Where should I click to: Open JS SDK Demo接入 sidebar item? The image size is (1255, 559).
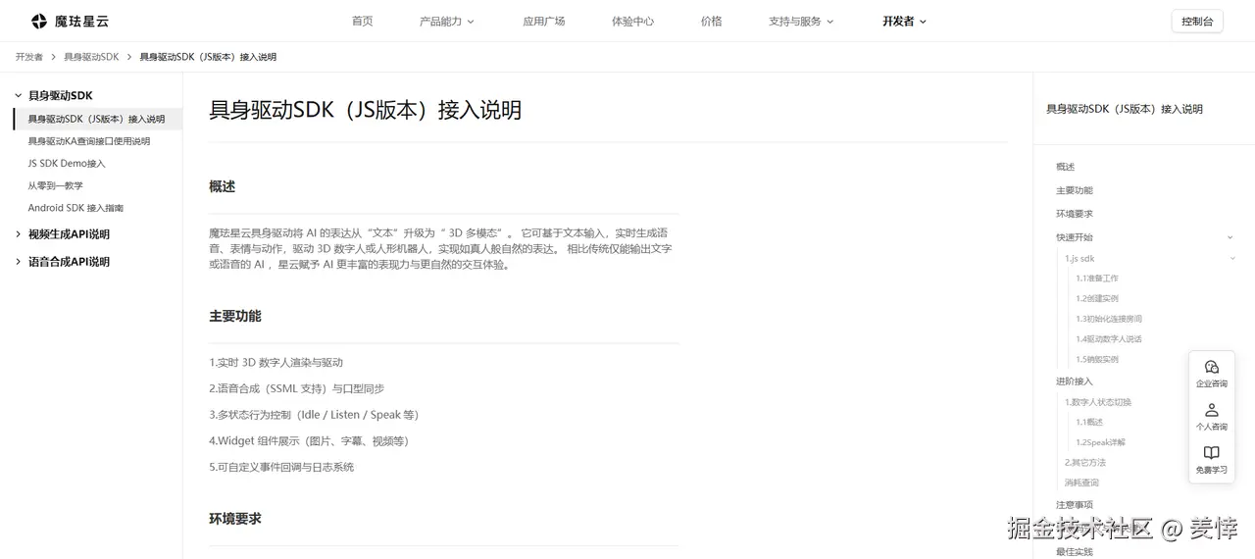point(67,164)
